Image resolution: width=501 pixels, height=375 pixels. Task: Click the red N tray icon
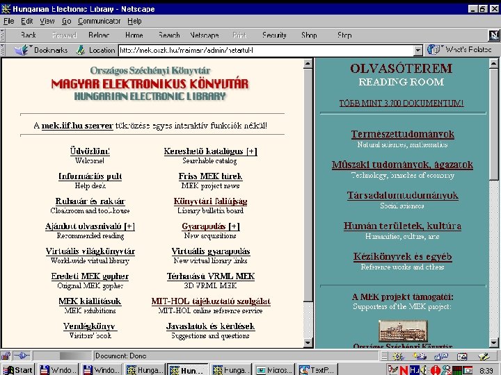[x=404, y=370]
